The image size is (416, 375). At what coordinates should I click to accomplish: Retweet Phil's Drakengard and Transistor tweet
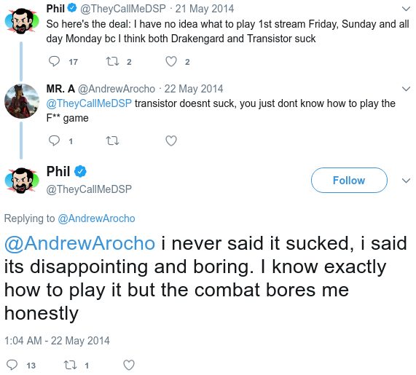(112, 61)
